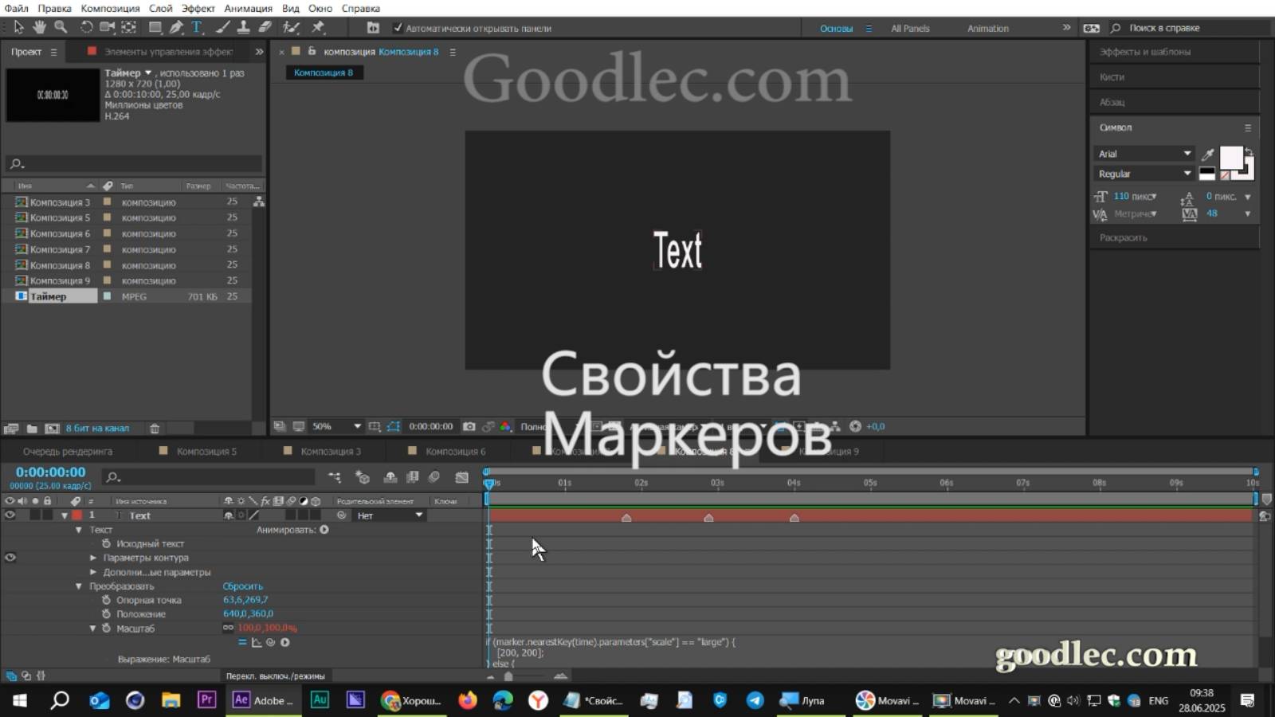
Task: Select the Pan Behind anchor point tool
Action: pos(128,27)
